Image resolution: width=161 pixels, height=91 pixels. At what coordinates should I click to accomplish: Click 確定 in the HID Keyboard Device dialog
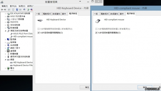(x=85, y=87)
